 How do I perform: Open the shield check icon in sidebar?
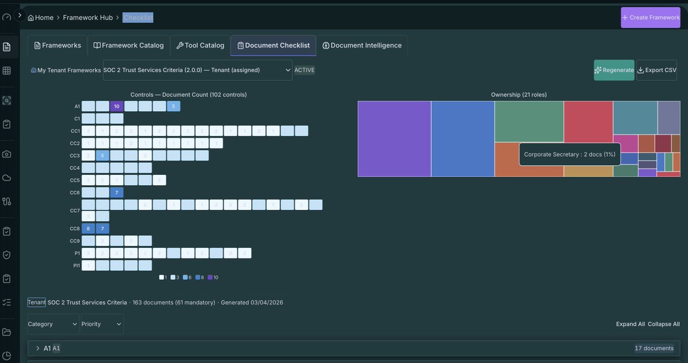[6, 255]
